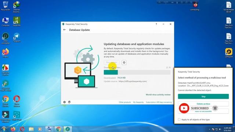This screenshot has height=132, width=235.
Task: Open Recycle Bin on desktop
Action: tap(6, 6)
